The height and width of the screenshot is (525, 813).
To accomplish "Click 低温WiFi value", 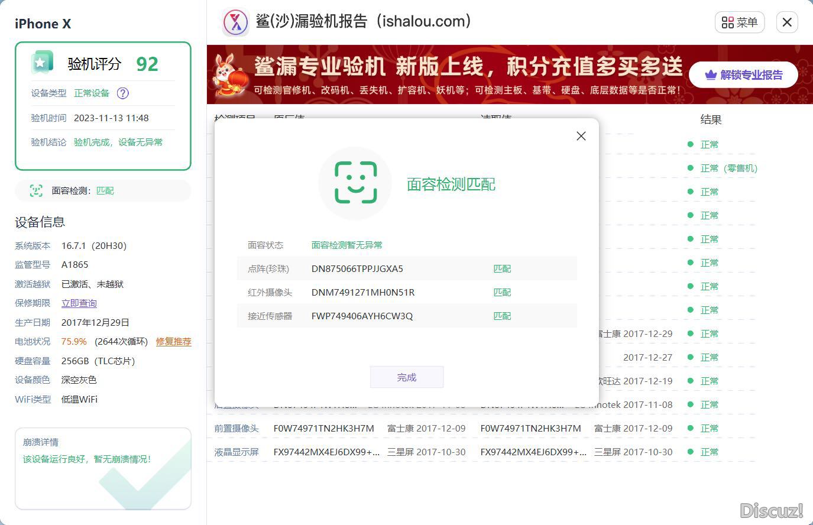I will click(80, 399).
